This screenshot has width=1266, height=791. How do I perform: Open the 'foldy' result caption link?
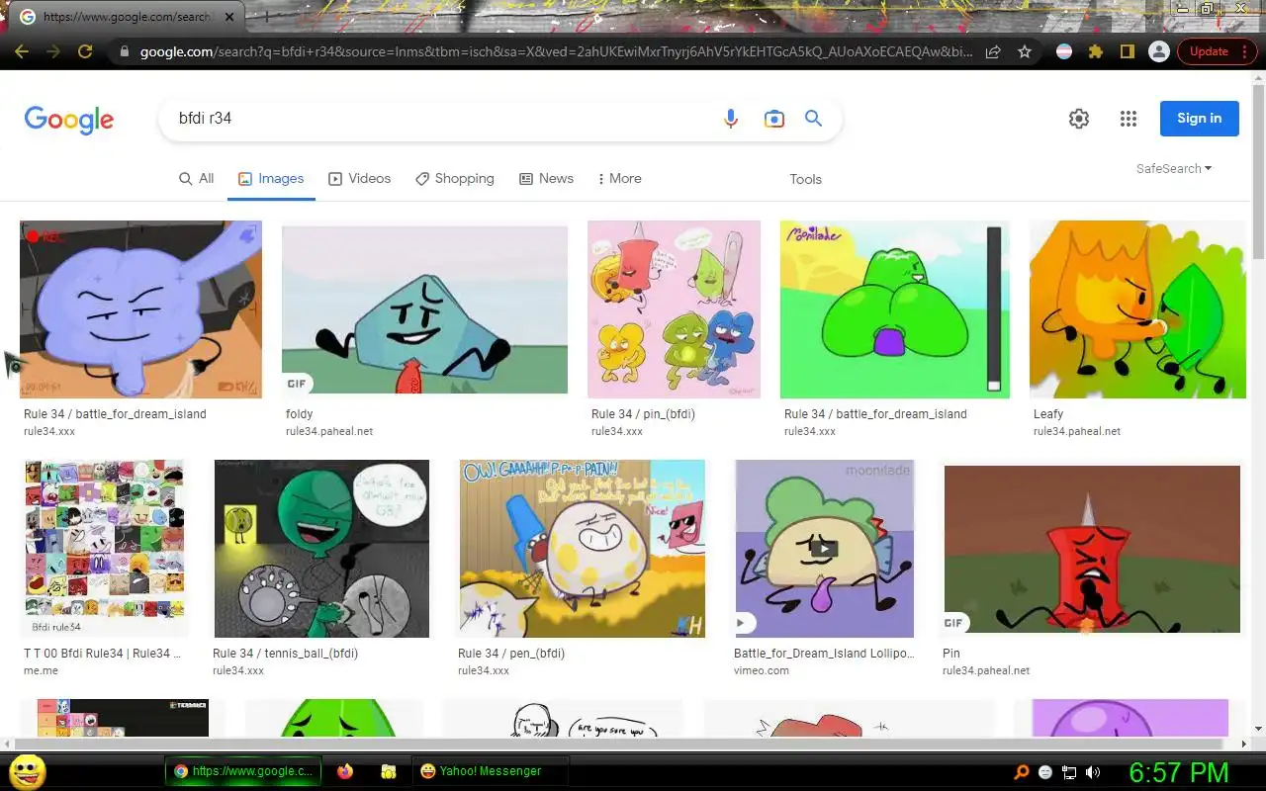coord(299,414)
